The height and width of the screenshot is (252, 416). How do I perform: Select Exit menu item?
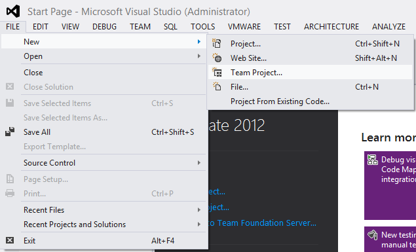click(104, 241)
